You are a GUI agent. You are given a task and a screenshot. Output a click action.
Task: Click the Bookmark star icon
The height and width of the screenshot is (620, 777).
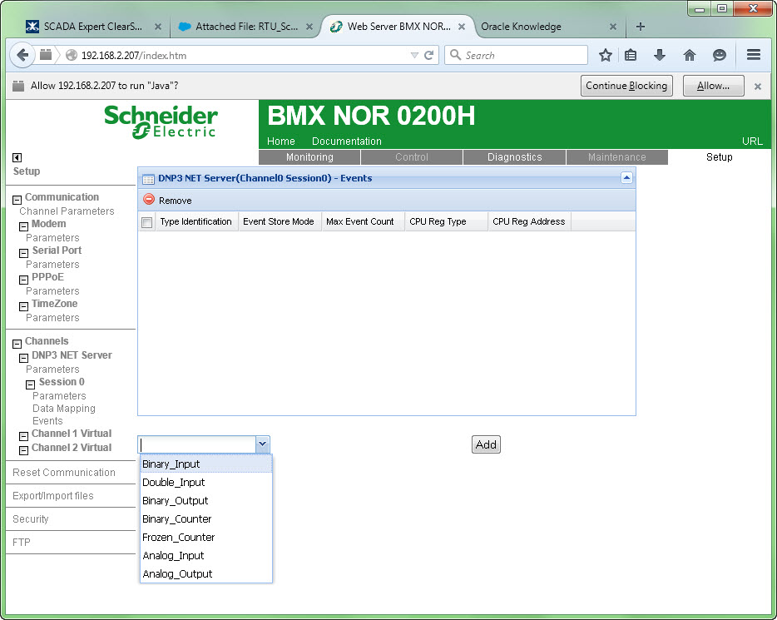[605, 55]
